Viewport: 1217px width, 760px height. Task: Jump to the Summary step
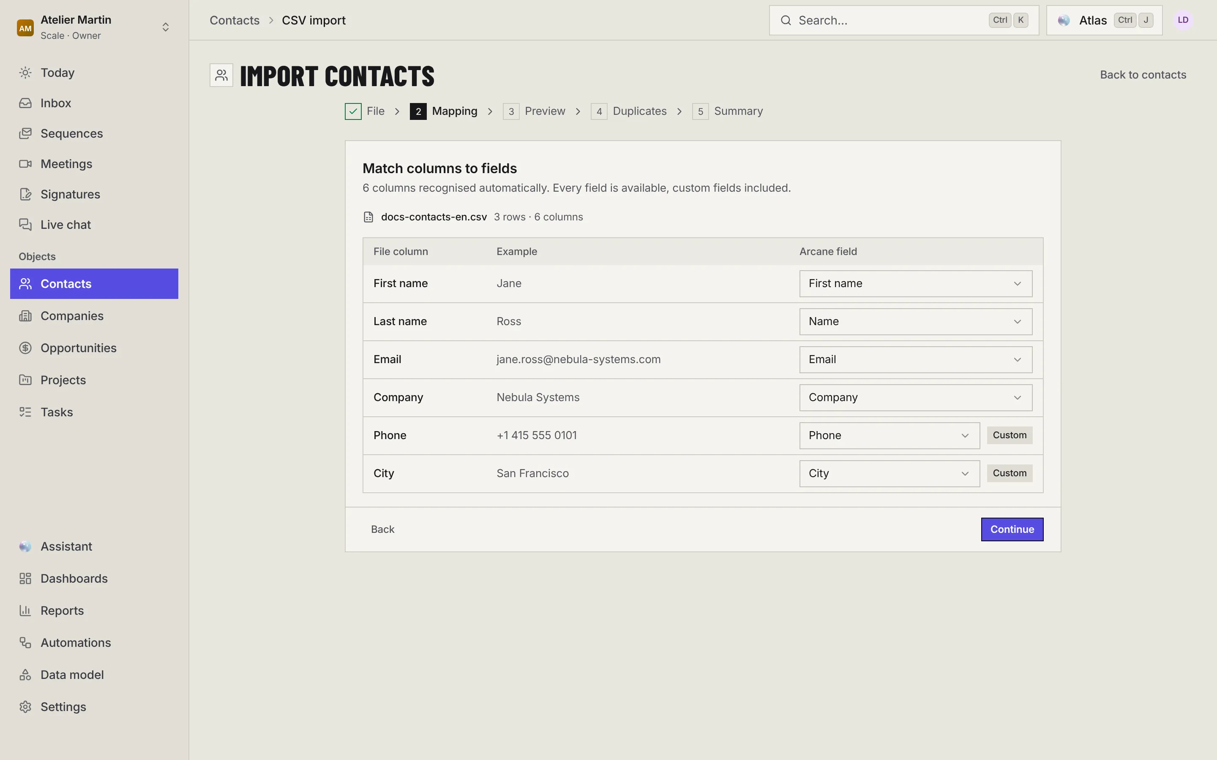(x=728, y=111)
